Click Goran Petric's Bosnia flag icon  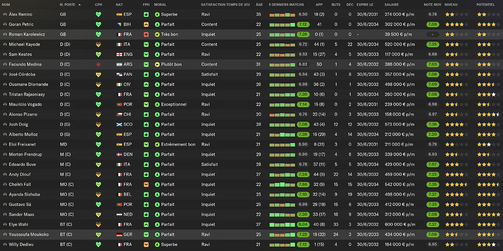tap(119, 24)
